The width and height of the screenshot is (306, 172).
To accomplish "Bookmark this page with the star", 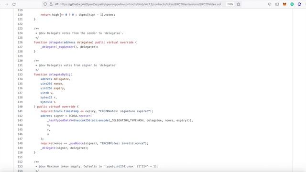I will [238, 4].
